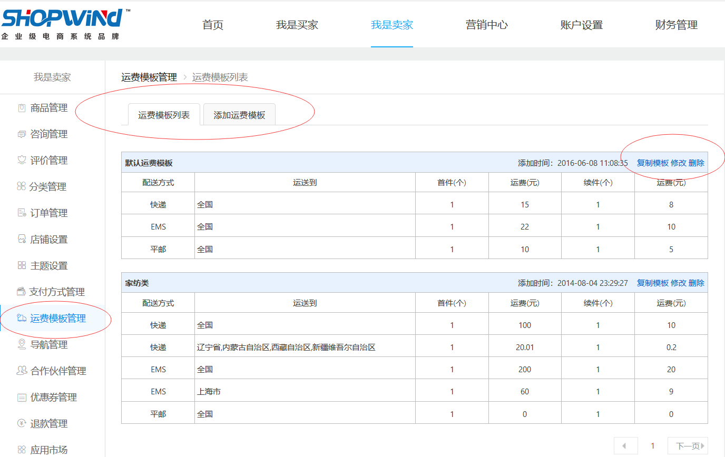Click the 默认运费模板 table title

pyautogui.click(x=149, y=163)
